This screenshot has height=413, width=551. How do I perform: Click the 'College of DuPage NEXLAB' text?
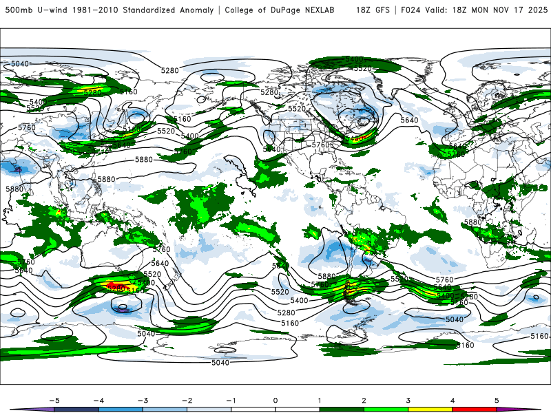tap(280, 10)
